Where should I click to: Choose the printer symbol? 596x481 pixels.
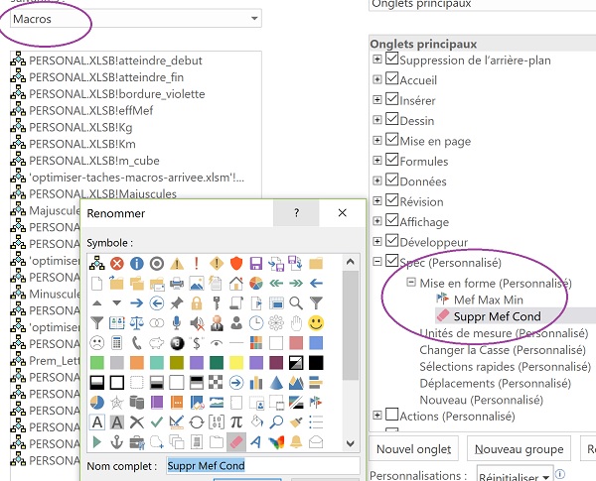tap(177, 284)
